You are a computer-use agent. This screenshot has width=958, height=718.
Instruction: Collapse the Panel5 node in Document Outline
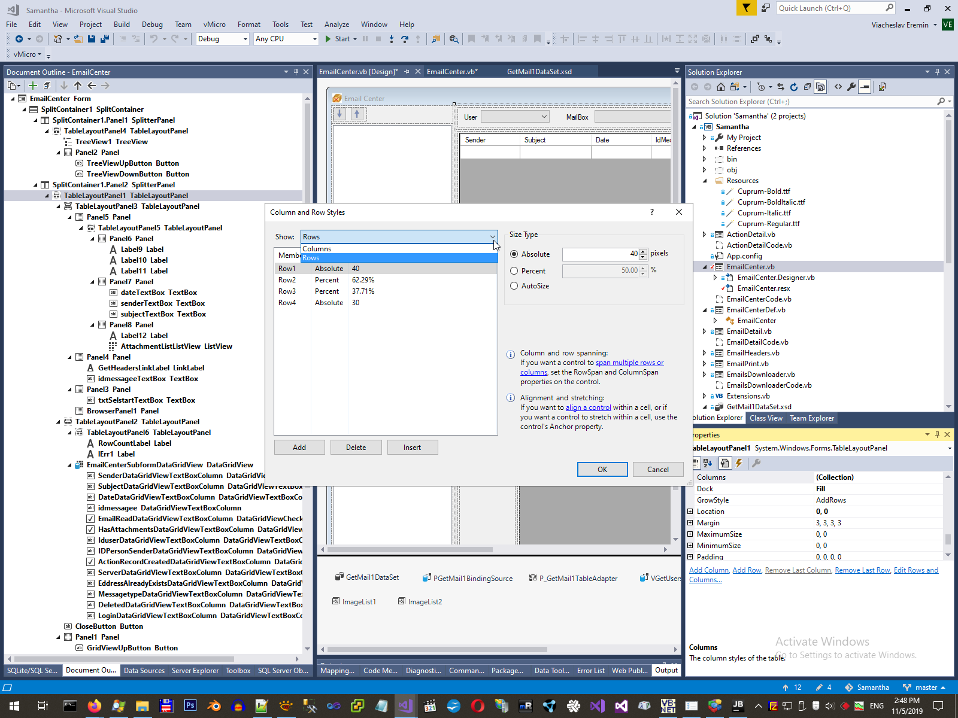[70, 217]
